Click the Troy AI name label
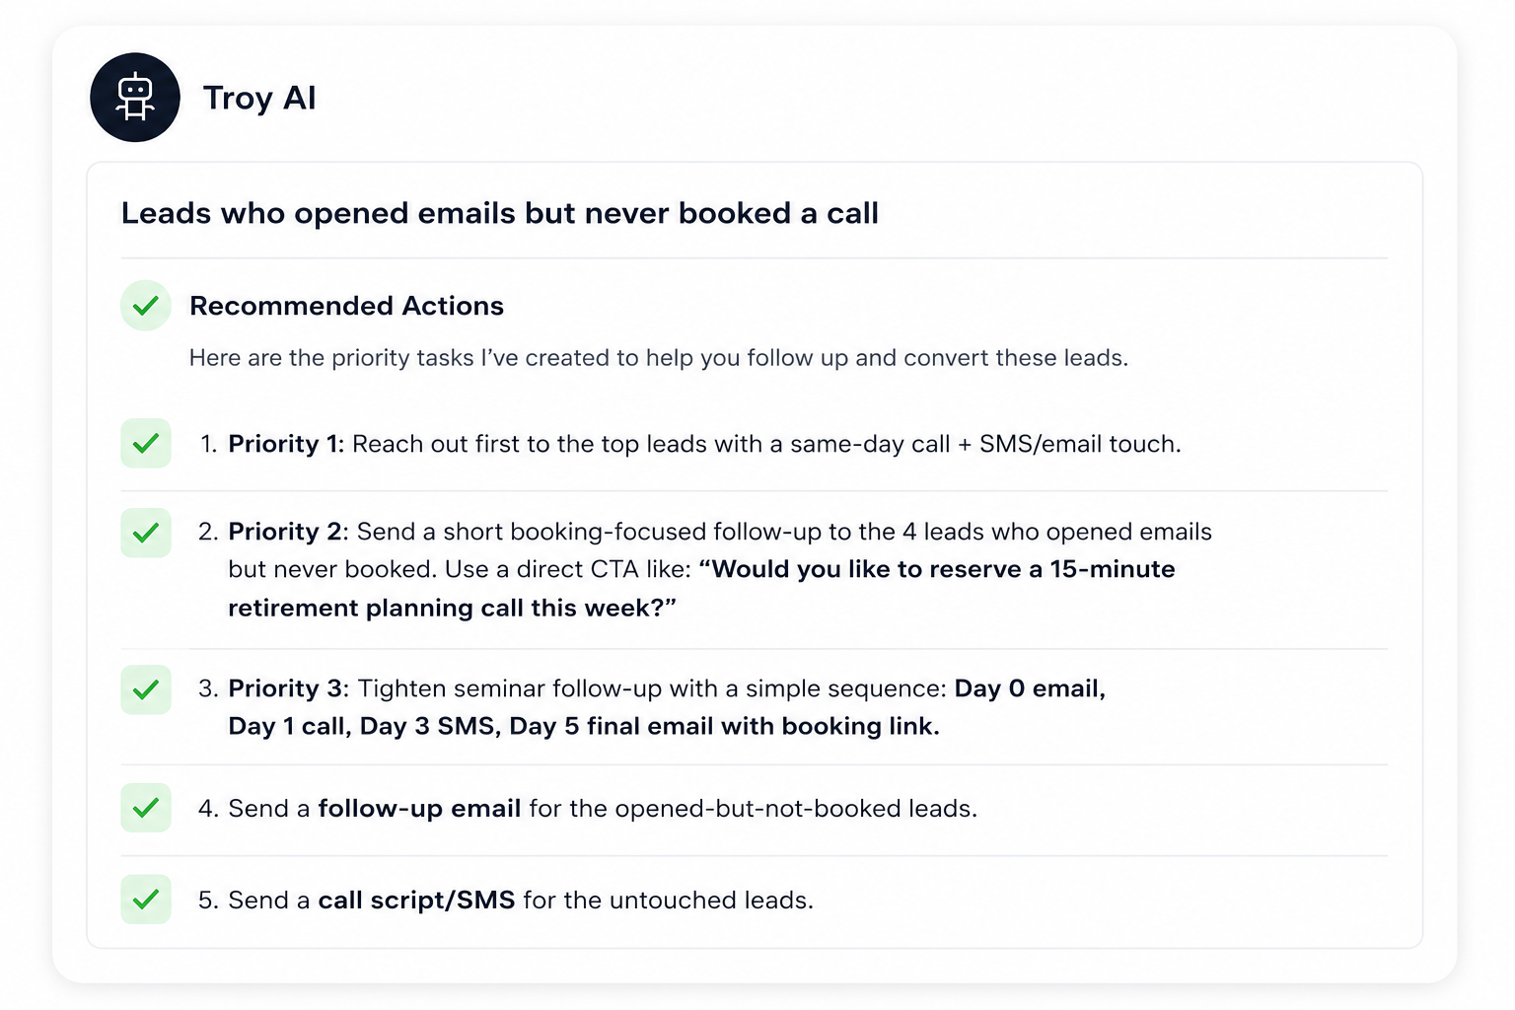Image resolution: width=1515 pixels, height=1010 pixels. [259, 98]
